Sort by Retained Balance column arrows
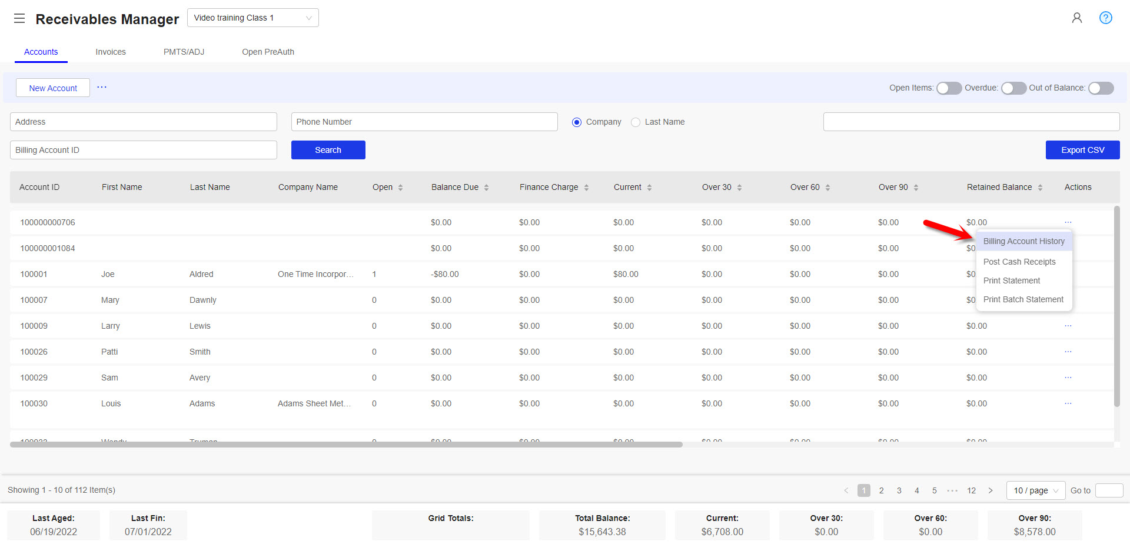 (x=1040, y=188)
